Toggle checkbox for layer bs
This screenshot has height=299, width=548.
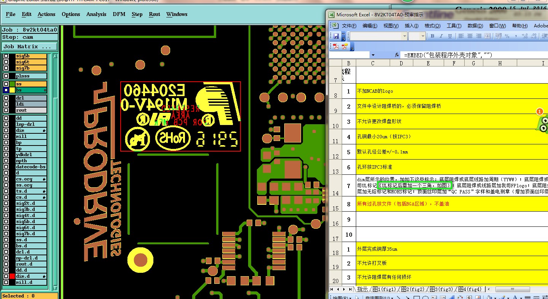[6, 90]
